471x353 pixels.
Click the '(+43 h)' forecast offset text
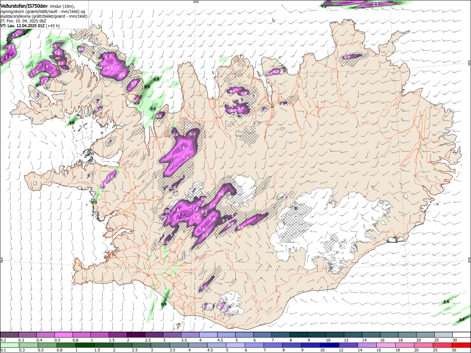tap(53, 26)
